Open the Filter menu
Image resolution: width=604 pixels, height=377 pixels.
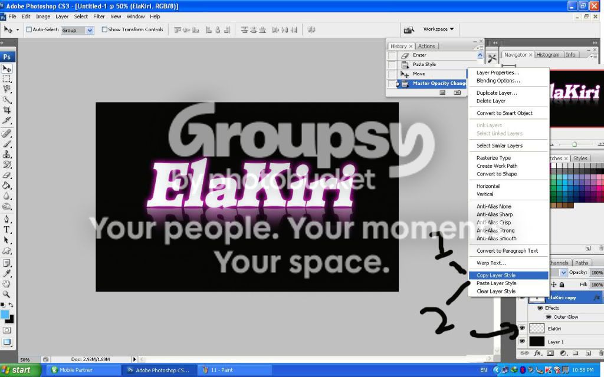pyautogui.click(x=99, y=16)
